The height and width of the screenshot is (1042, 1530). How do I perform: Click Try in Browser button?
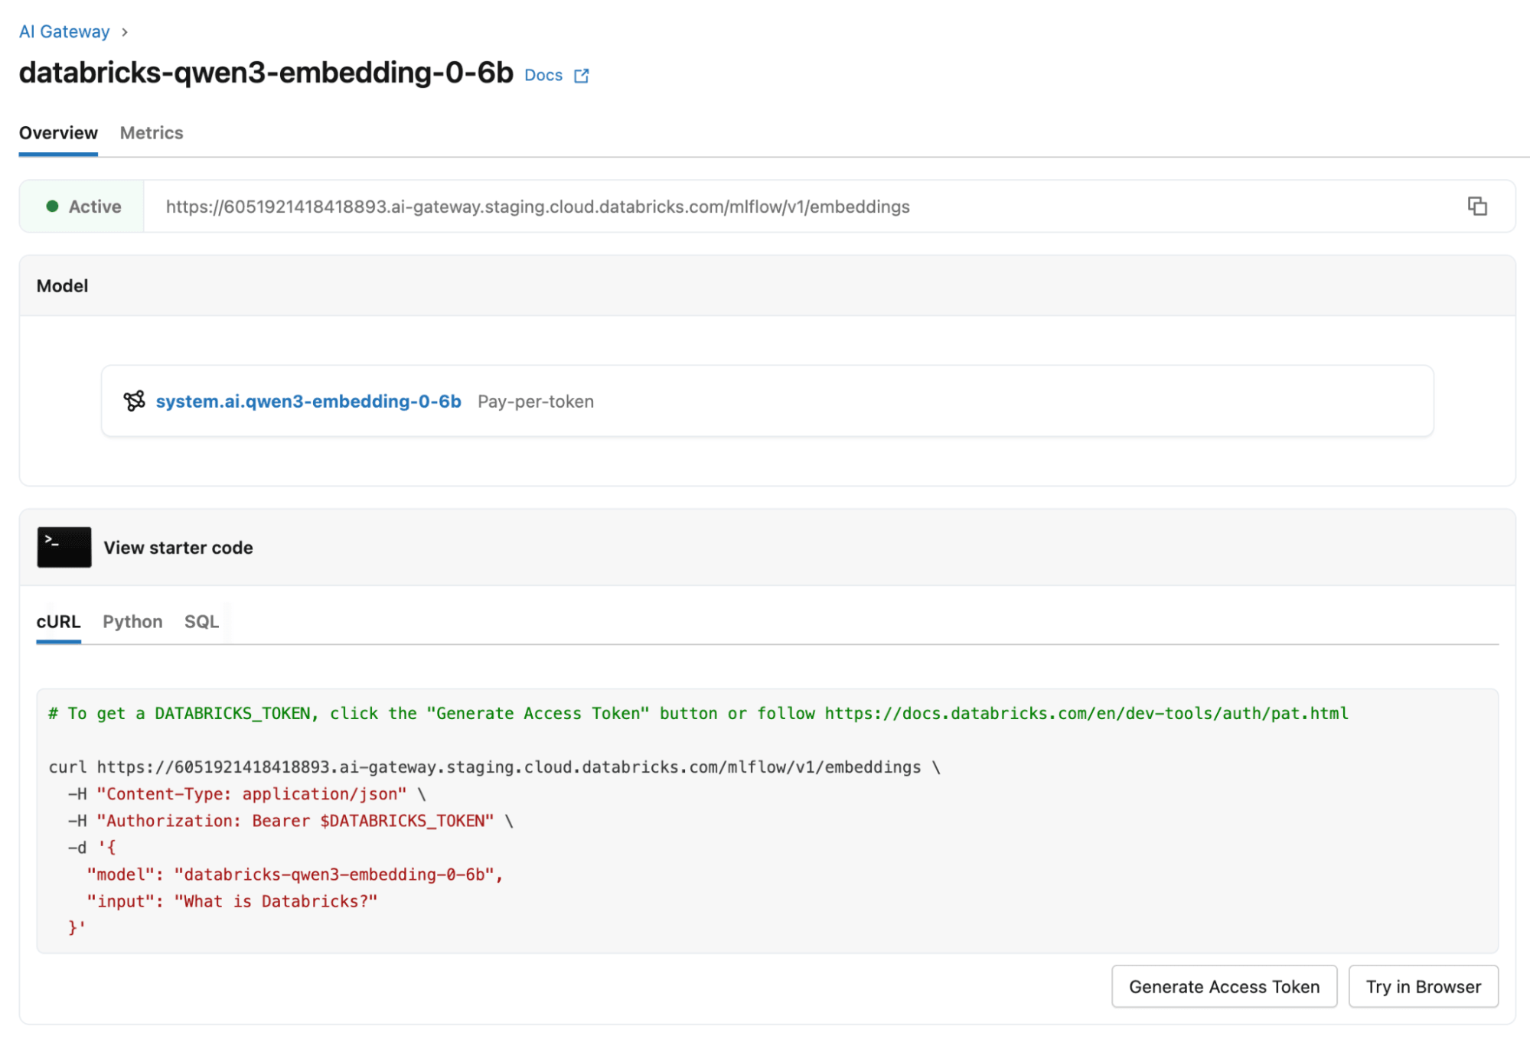[x=1423, y=987]
